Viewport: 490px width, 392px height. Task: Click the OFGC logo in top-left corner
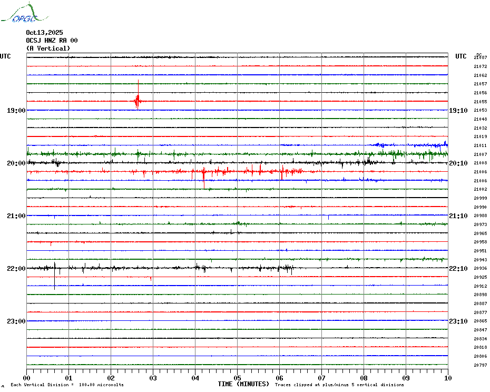pyautogui.click(x=25, y=14)
